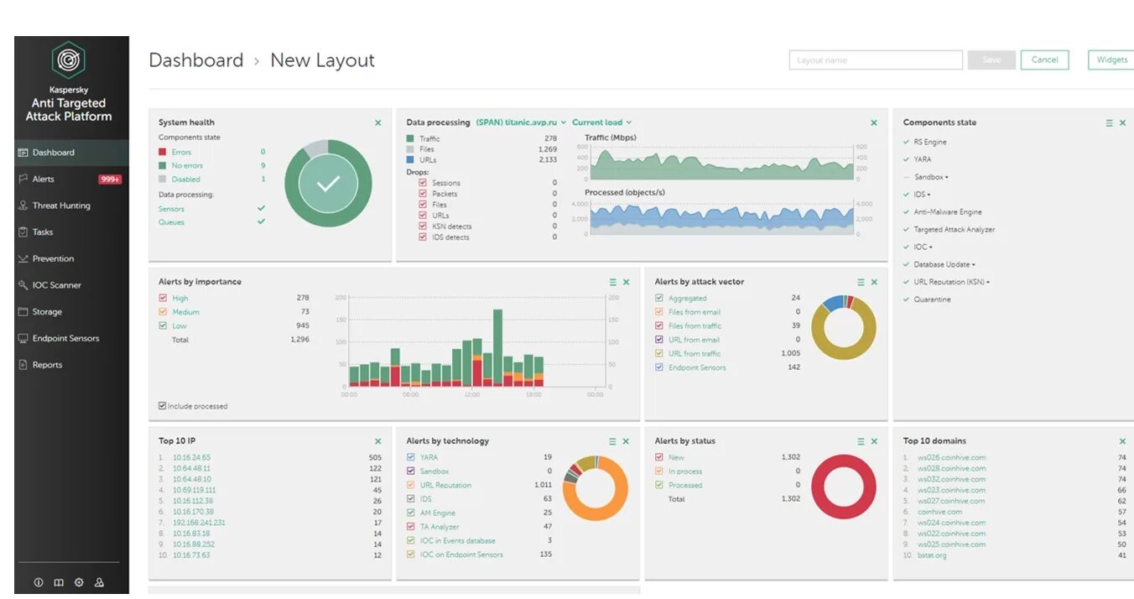
Task: Close the Data processing widget
Action: coord(874,122)
